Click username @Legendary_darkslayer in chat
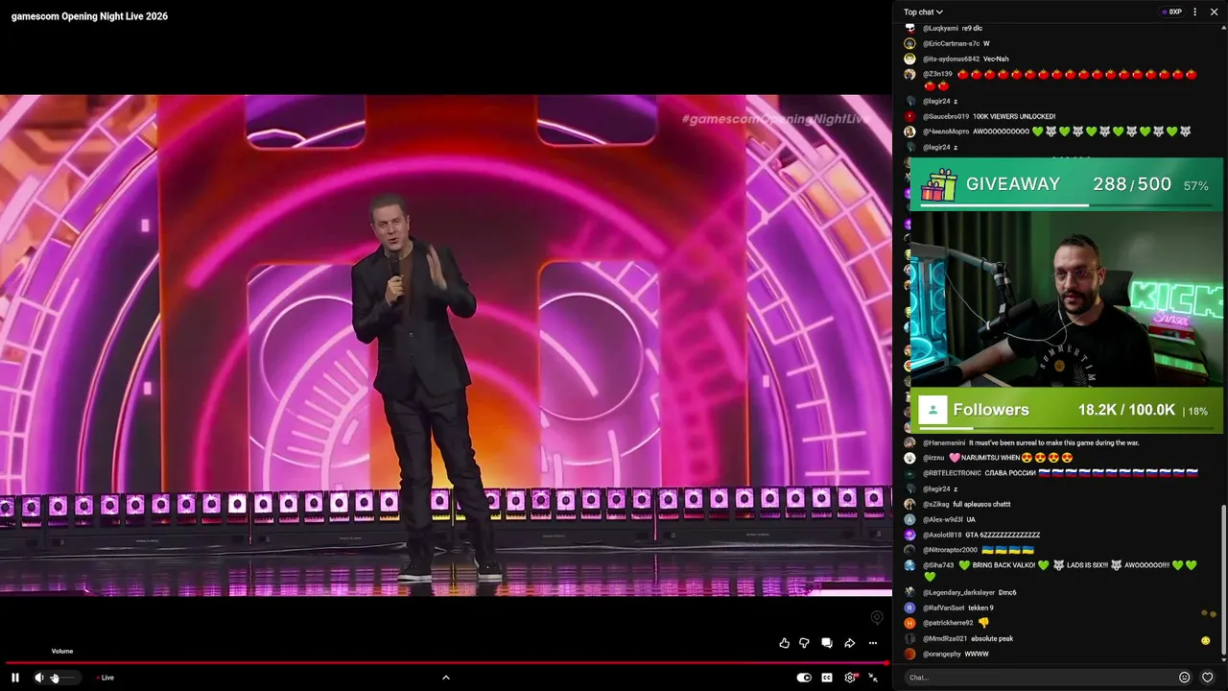 [x=958, y=592]
